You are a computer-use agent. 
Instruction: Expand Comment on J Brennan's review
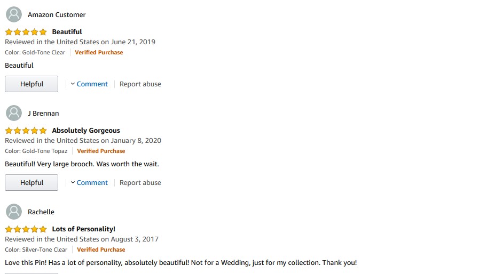coord(89,183)
